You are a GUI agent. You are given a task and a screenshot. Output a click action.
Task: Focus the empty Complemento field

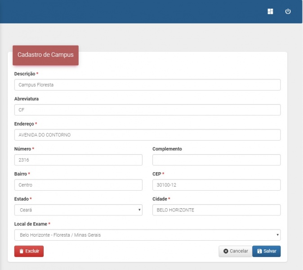click(x=216, y=160)
